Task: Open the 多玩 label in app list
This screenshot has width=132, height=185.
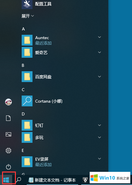Action: tap(39, 138)
